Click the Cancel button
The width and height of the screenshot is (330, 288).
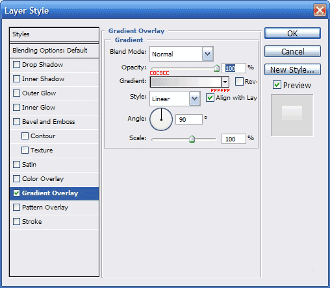[292, 51]
